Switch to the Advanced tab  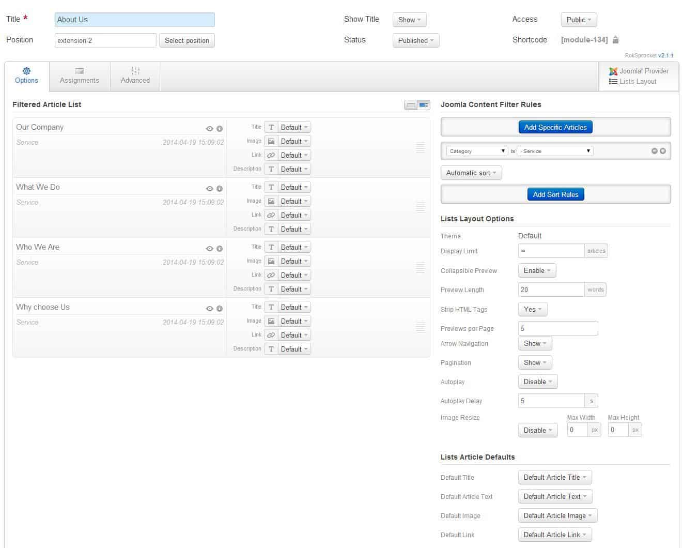pyautogui.click(x=135, y=76)
